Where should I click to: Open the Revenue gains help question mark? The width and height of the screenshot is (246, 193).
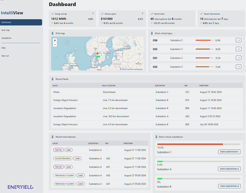point(142,13)
